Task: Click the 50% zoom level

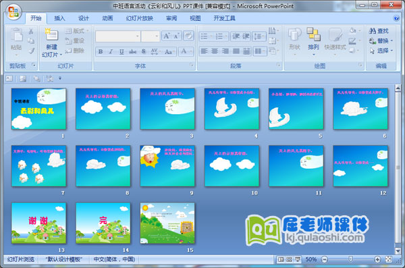Action: tap(311, 259)
